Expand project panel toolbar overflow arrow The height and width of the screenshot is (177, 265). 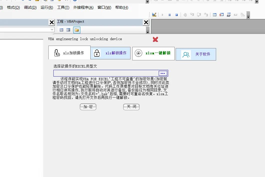(148, 30)
